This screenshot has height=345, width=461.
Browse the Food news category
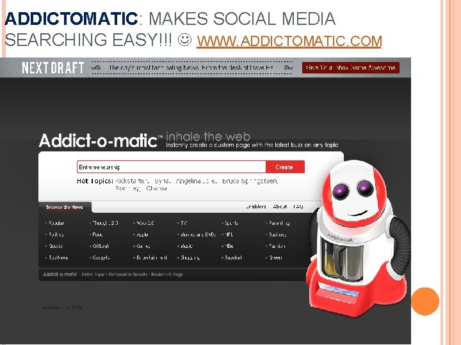tap(97, 234)
